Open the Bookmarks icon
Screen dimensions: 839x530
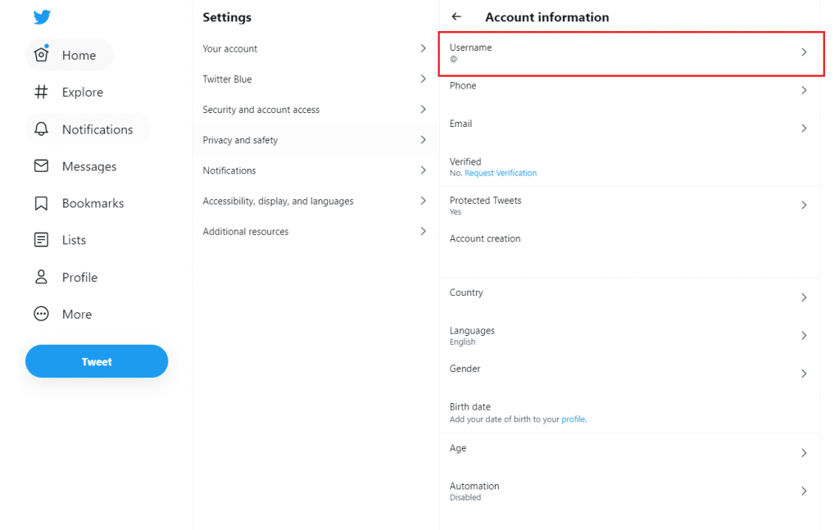tap(41, 202)
